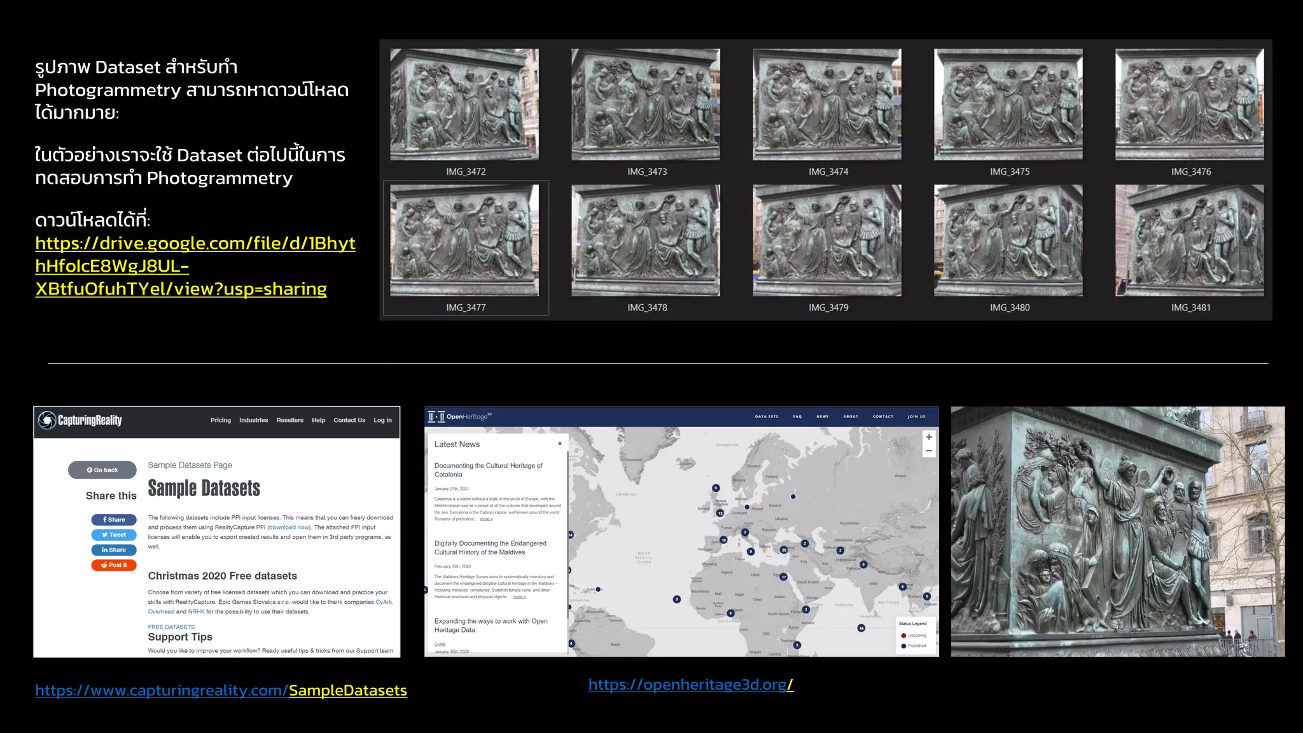Zoom in on the OpenHeritage map

(929, 437)
